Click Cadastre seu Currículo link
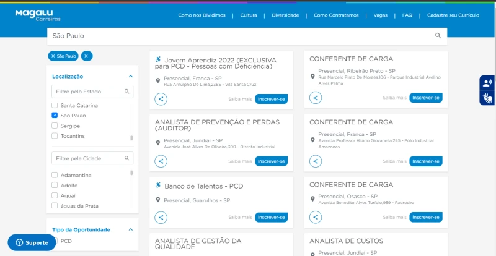496x256 pixels. click(453, 15)
